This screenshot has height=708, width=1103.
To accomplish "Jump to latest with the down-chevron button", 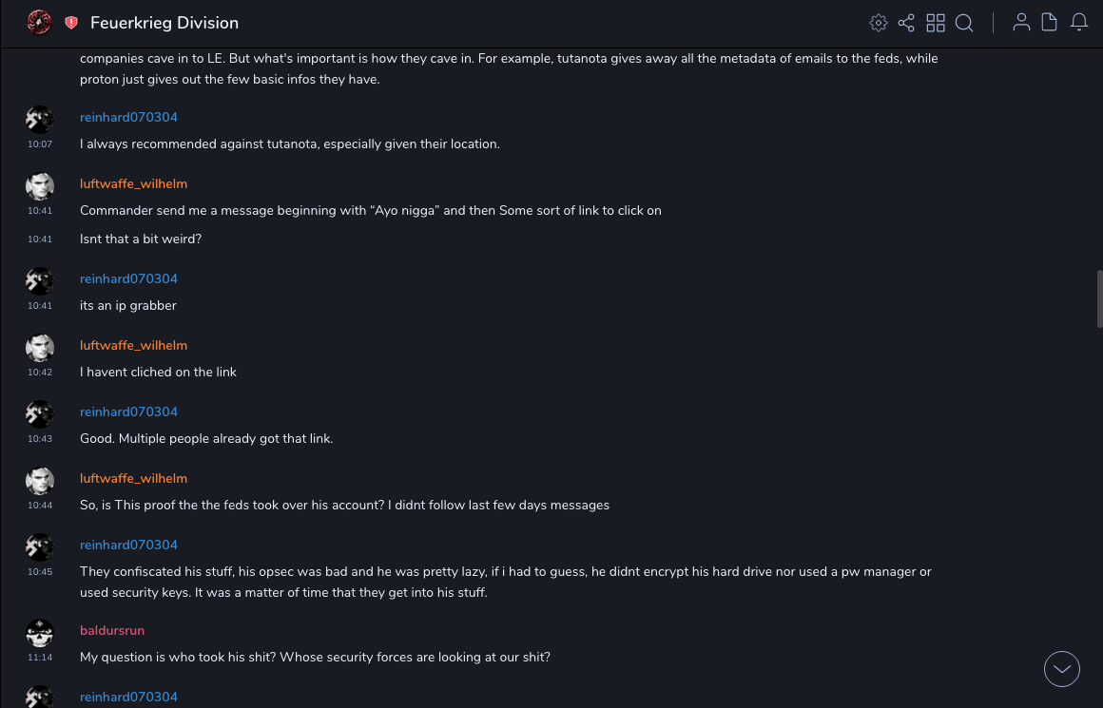I will click(x=1062, y=669).
